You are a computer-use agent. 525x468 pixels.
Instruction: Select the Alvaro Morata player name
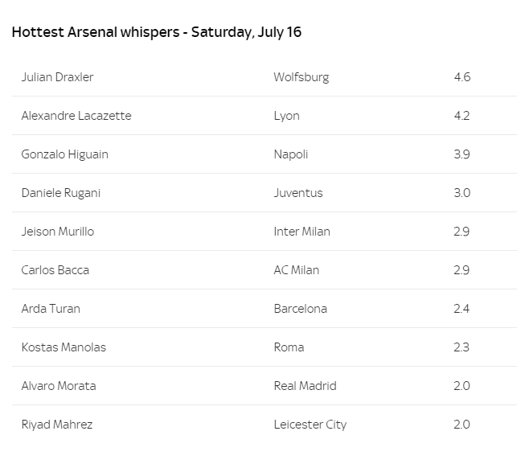(x=59, y=386)
